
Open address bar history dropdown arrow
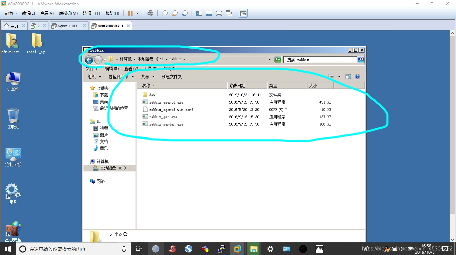pos(270,60)
